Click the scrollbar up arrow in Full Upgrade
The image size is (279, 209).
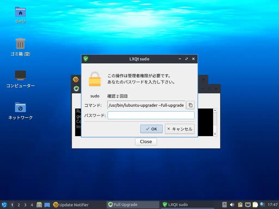pyautogui.click(x=215, y=110)
